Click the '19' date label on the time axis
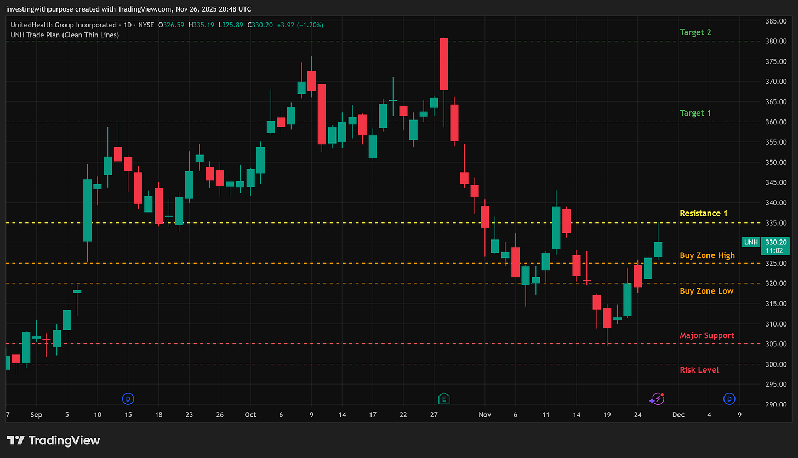 click(x=607, y=415)
